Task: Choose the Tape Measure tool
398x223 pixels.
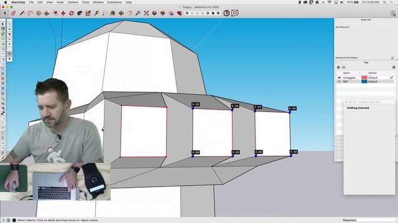Action: click(x=96, y=13)
